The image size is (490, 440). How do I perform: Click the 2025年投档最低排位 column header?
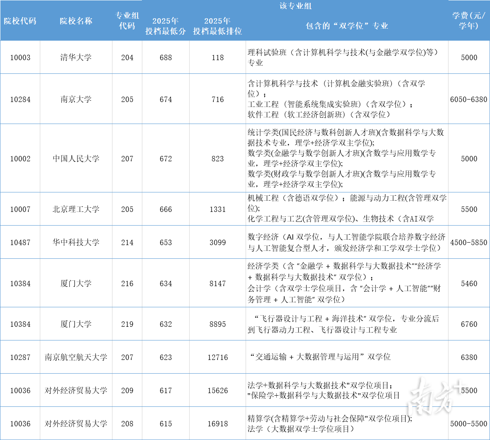coord(217,26)
